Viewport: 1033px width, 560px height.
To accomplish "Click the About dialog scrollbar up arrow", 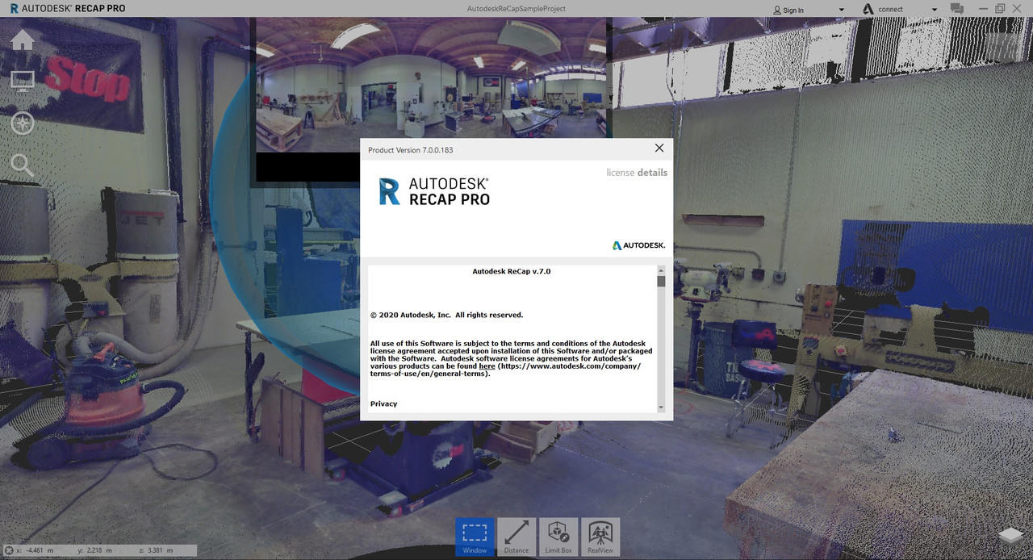I will [661, 270].
